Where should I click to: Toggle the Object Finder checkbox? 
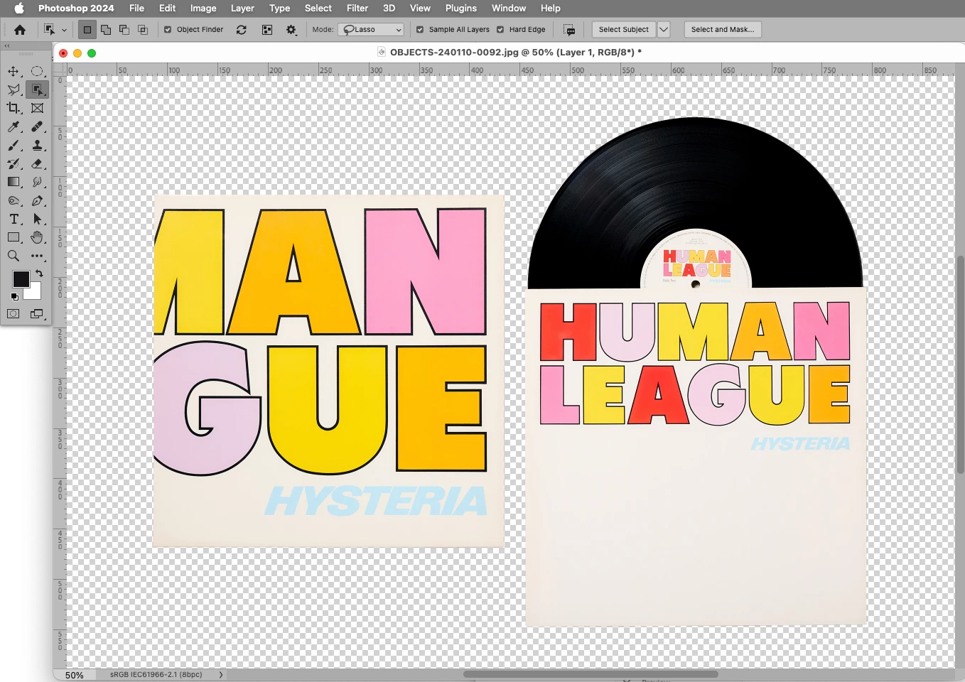pyautogui.click(x=168, y=30)
